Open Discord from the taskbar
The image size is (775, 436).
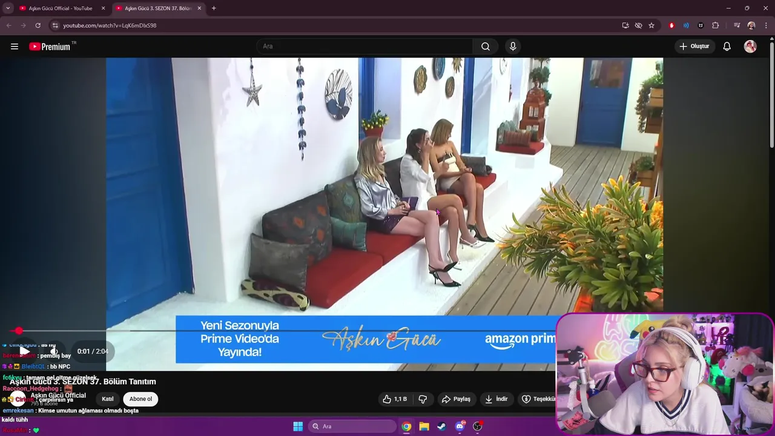[x=460, y=426]
